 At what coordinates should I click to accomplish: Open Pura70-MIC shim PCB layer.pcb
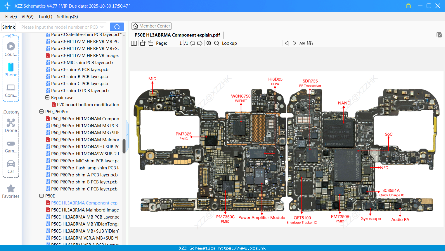(79, 62)
